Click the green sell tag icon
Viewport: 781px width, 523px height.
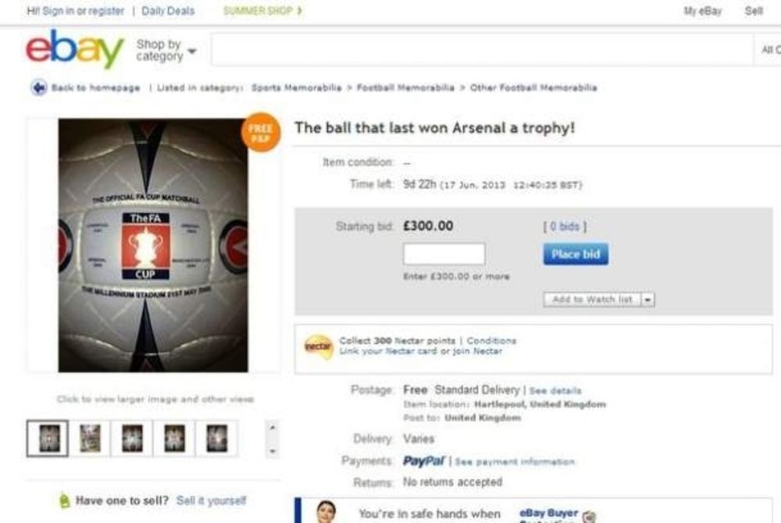pos(64,500)
